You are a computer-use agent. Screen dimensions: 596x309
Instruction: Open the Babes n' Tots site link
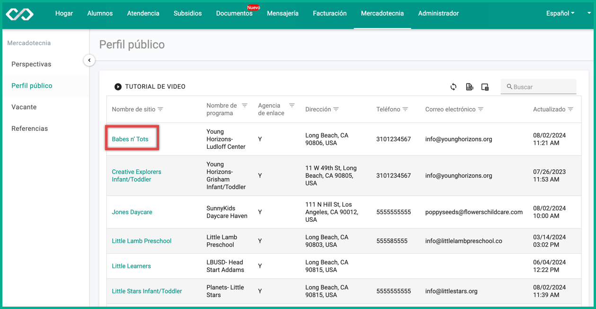130,139
